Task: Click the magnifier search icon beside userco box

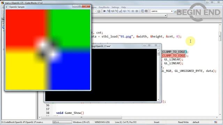Action: tap(175, 11)
